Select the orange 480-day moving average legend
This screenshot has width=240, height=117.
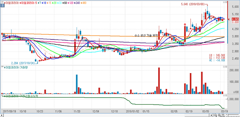[84, 3]
